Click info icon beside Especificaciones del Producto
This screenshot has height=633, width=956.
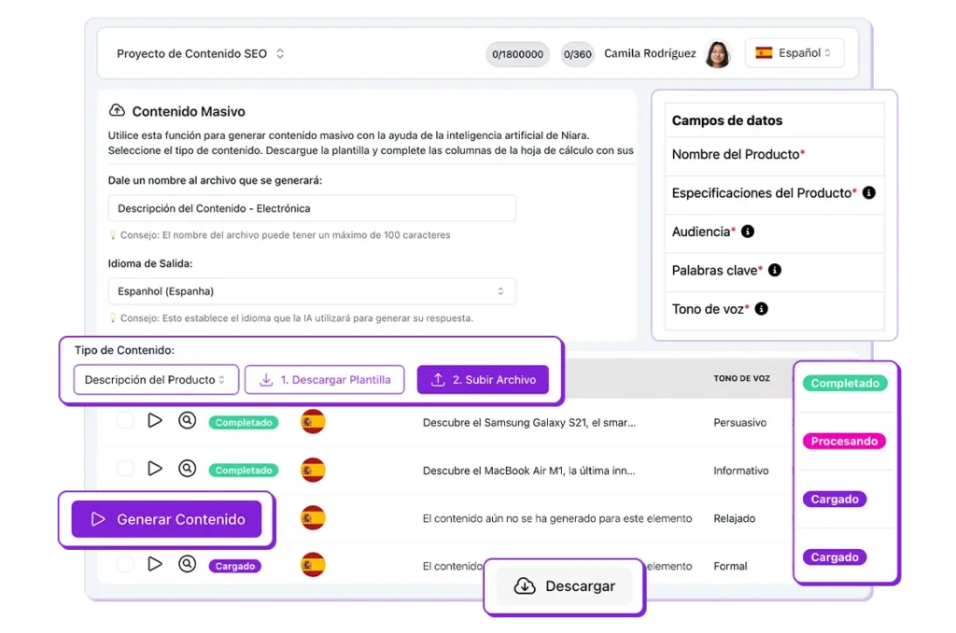pyautogui.click(x=869, y=193)
